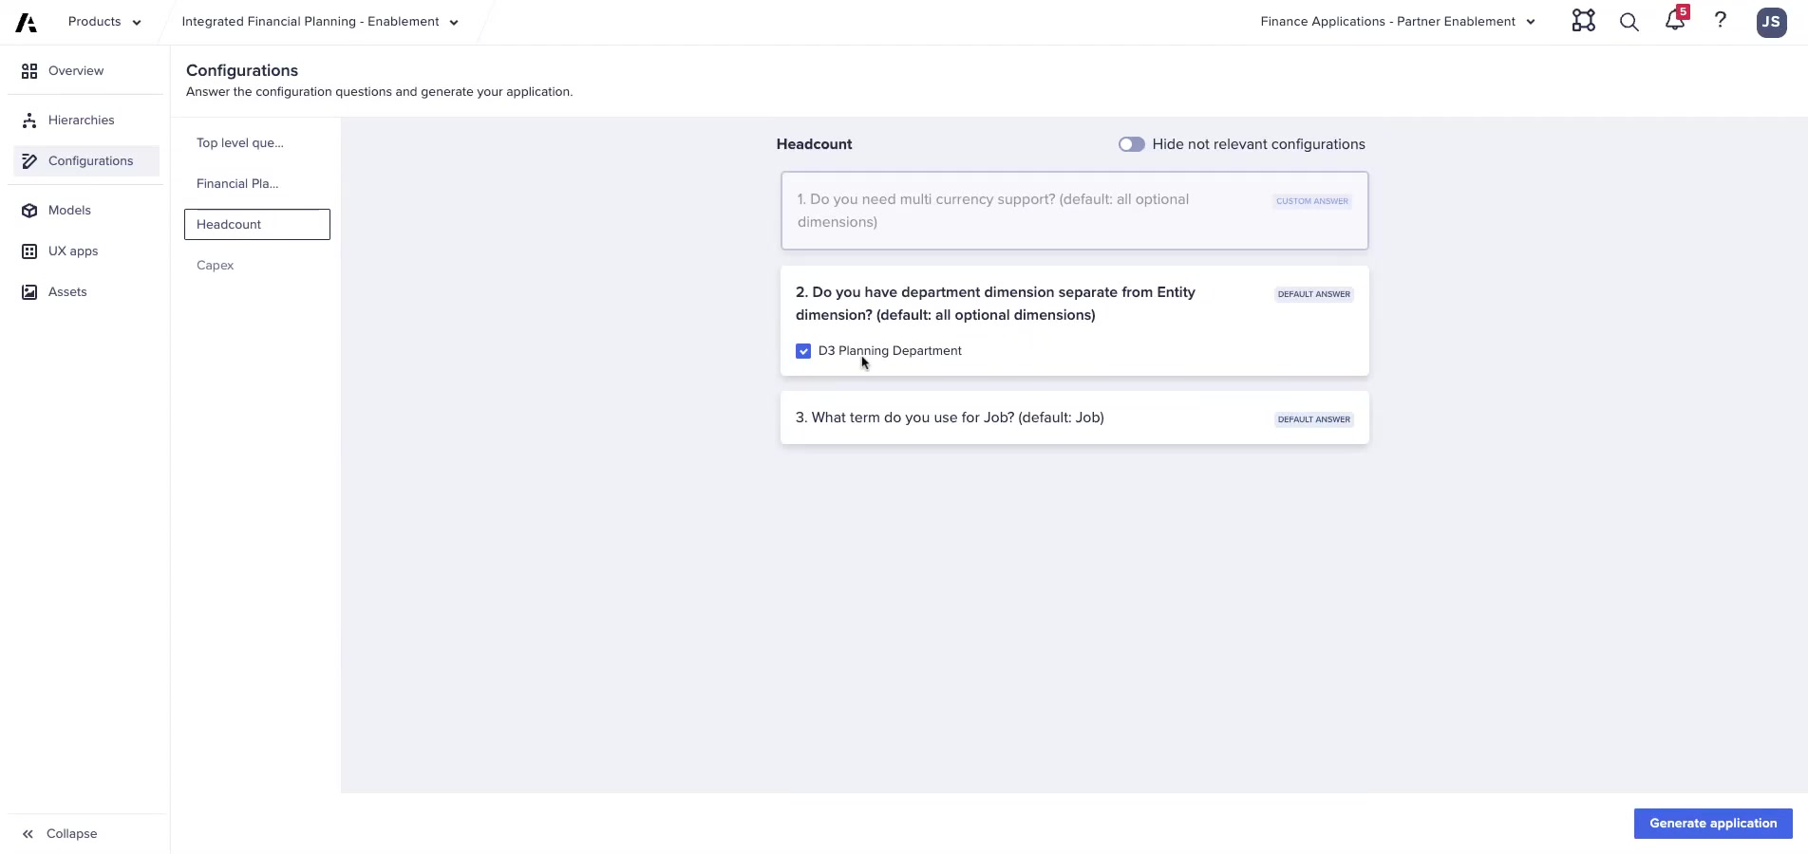Open help with question mark icon
Viewport: 1808px width, 854px height.
tap(1720, 21)
